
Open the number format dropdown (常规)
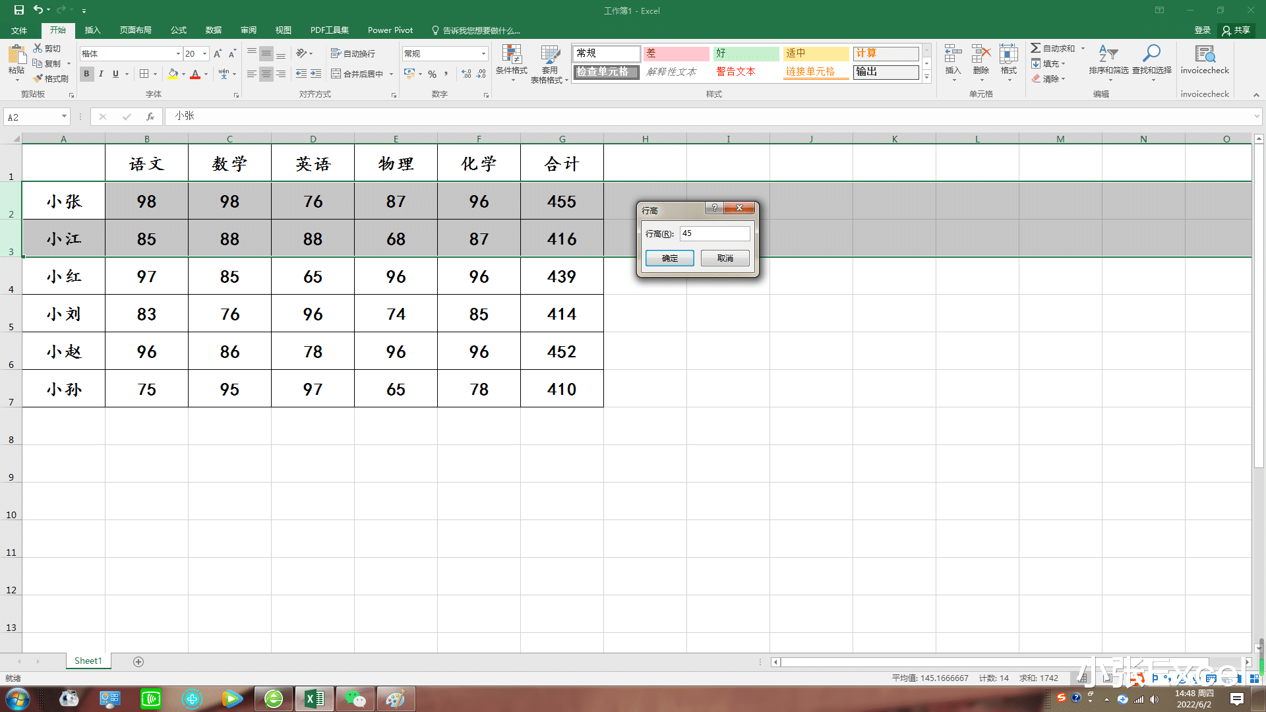pyautogui.click(x=483, y=53)
